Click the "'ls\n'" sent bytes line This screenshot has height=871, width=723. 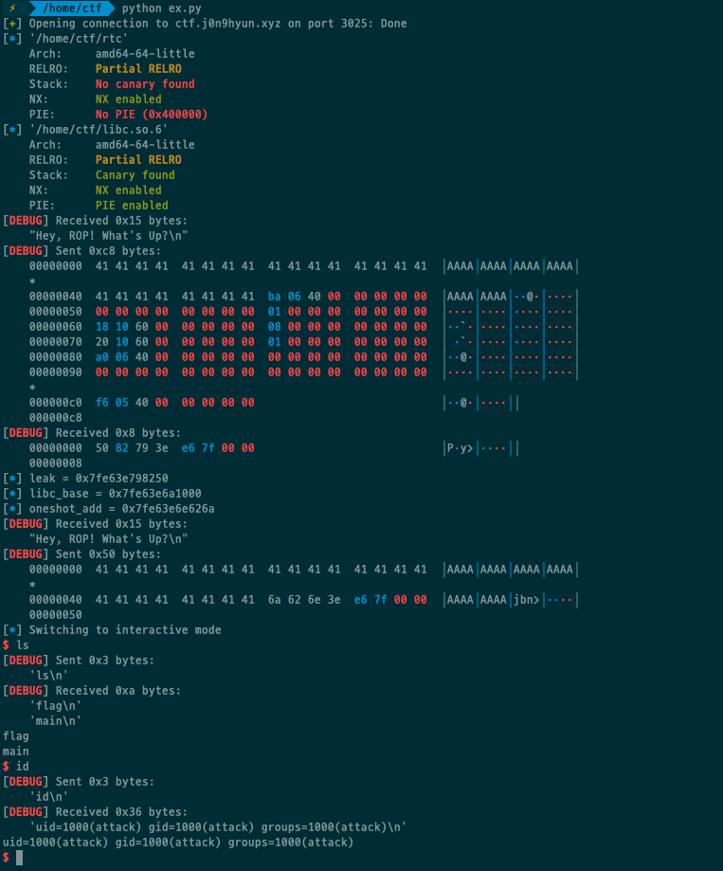tap(49, 676)
